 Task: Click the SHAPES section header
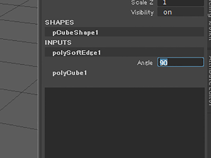[59, 22]
